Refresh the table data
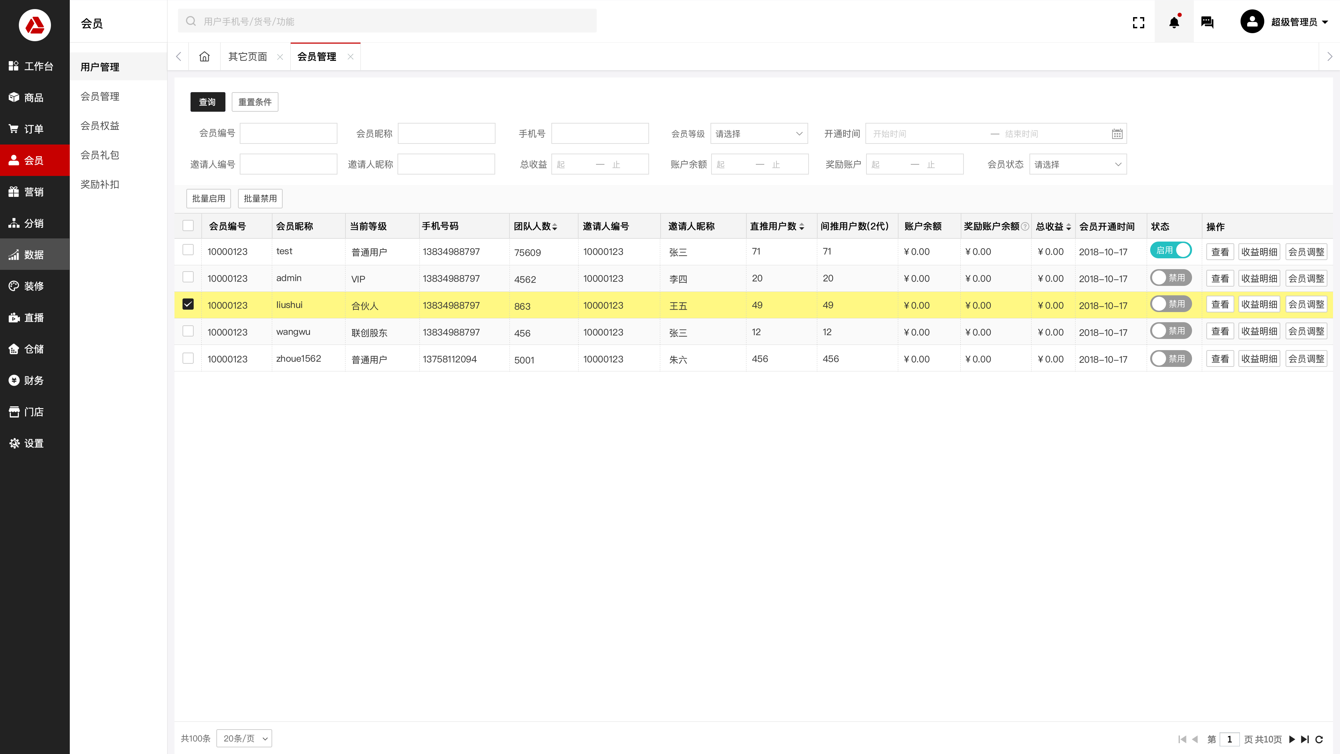 coord(1319,739)
